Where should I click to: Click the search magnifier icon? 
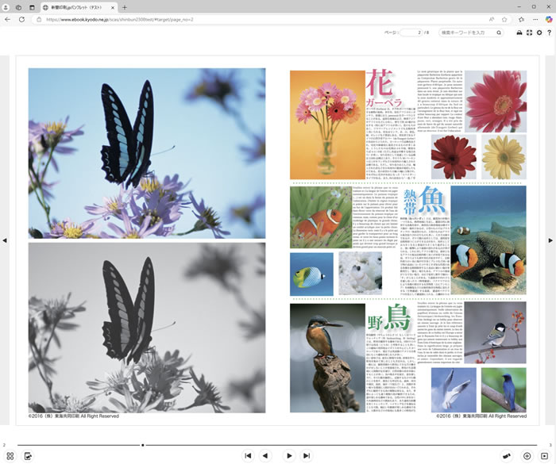499,33
